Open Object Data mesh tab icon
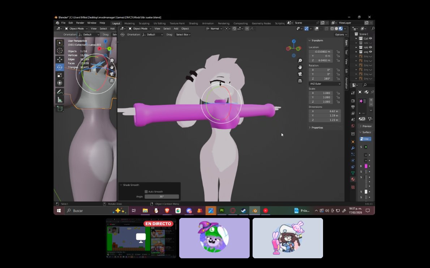 tap(353, 173)
